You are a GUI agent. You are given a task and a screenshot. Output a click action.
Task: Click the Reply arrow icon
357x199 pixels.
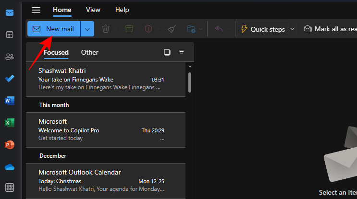click(219, 29)
